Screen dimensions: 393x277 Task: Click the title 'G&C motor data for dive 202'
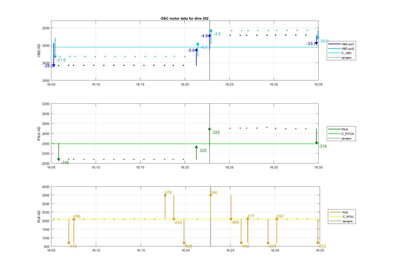184,18
